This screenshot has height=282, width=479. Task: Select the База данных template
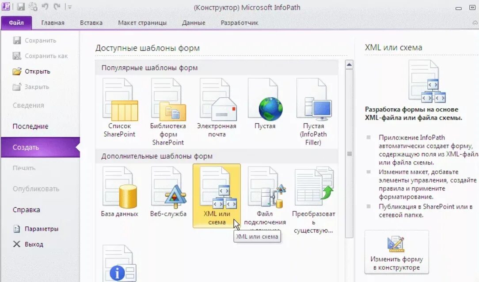(119, 192)
